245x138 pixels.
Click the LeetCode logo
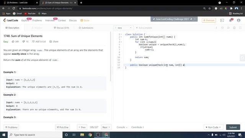tap(11, 20)
